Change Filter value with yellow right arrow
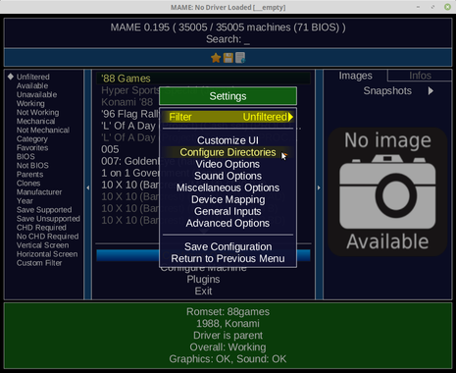 (290, 117)
